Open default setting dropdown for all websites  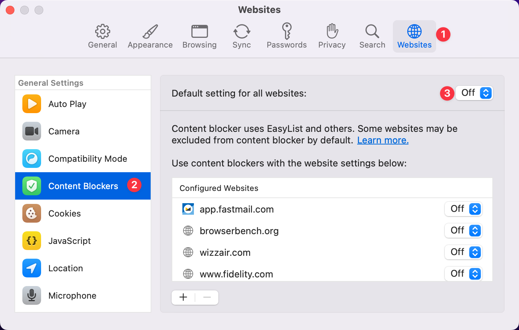point(474,93)
